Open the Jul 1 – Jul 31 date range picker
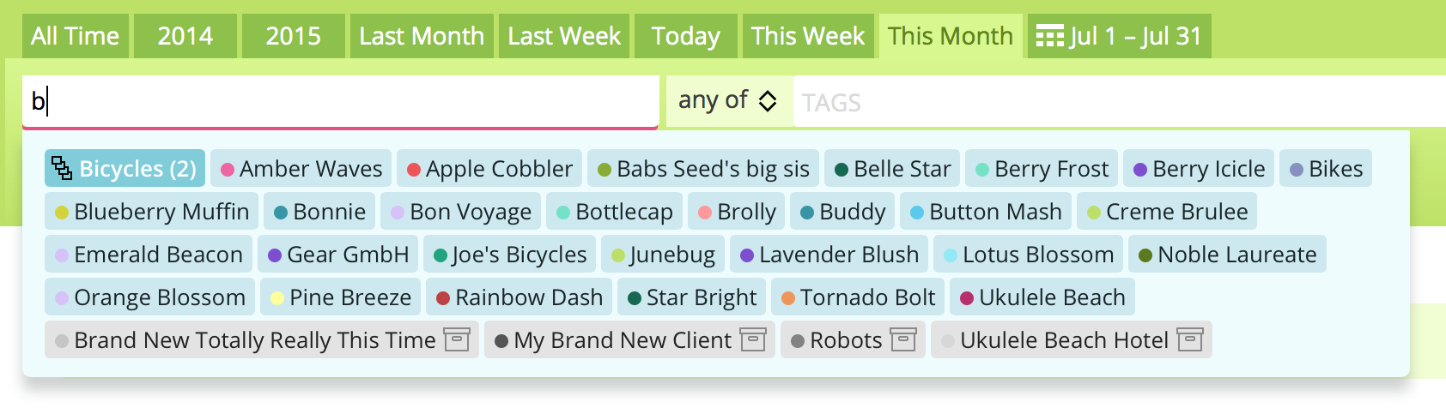The height and width of the screenshot is (408, 1446). [1120, 36]
